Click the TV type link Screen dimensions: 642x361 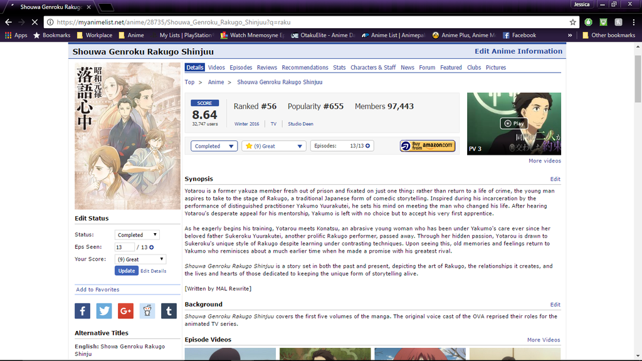[273, 123]
